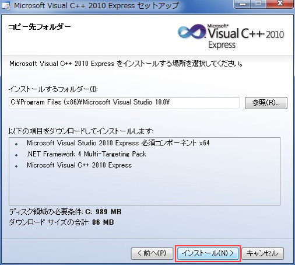Image resolution: width=295 pixels, height=265 pixels.
Task: Click the ディスク領域の必要条件 C: 989 MB text
Action: (65, 212)
